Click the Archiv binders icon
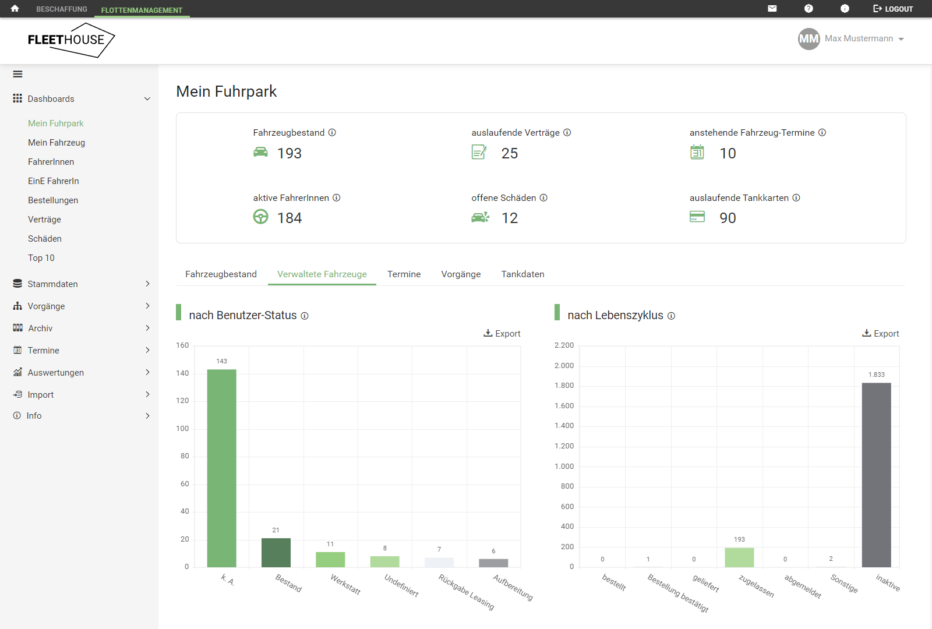 point(17,328)
